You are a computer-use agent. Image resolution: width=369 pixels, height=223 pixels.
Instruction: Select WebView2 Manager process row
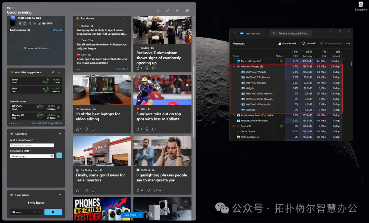[286, 83]
